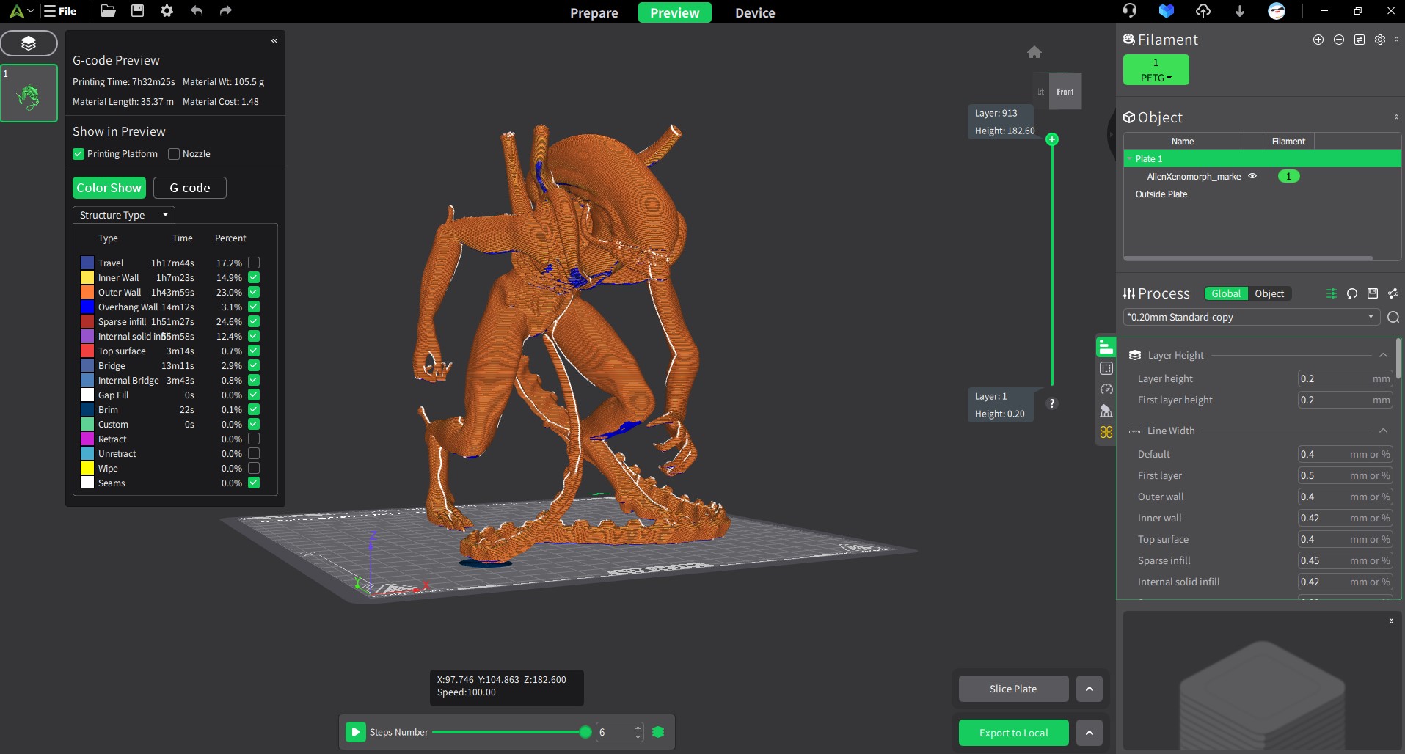1405x754 pixels.
Task: Click the green layer stack icon beside steps
Action: pos(658,732)
